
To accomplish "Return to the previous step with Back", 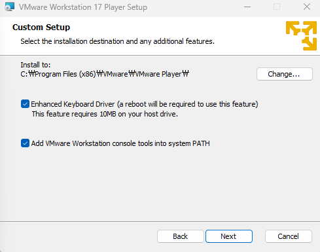I will (181, 236).
